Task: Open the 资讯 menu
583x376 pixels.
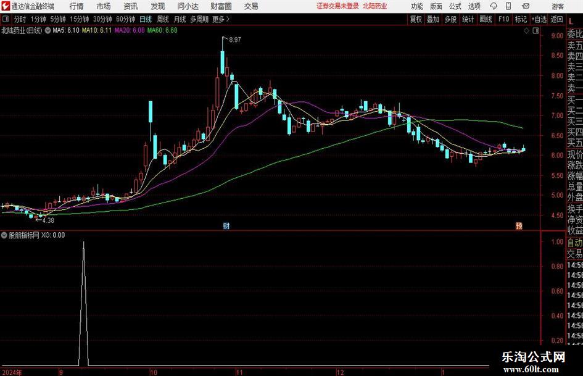Action: pos(131,6)
